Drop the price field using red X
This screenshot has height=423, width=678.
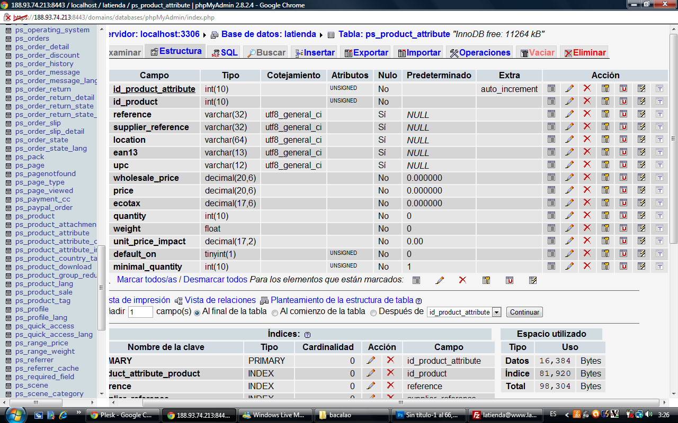pyautogui.click(x=587, y=190)
